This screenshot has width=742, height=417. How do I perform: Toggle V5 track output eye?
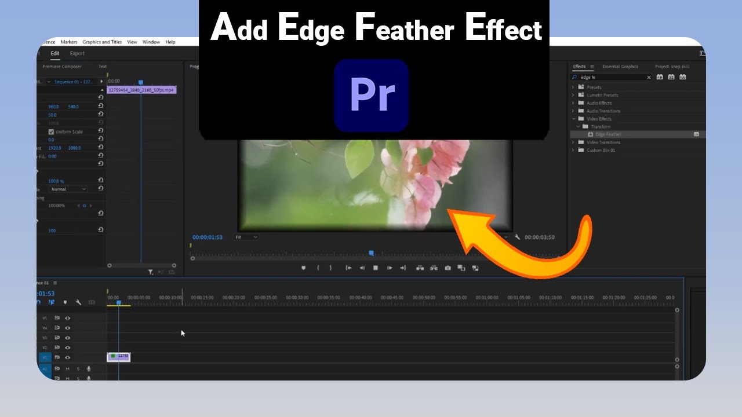pyautogui.click(x=68, y=318)
